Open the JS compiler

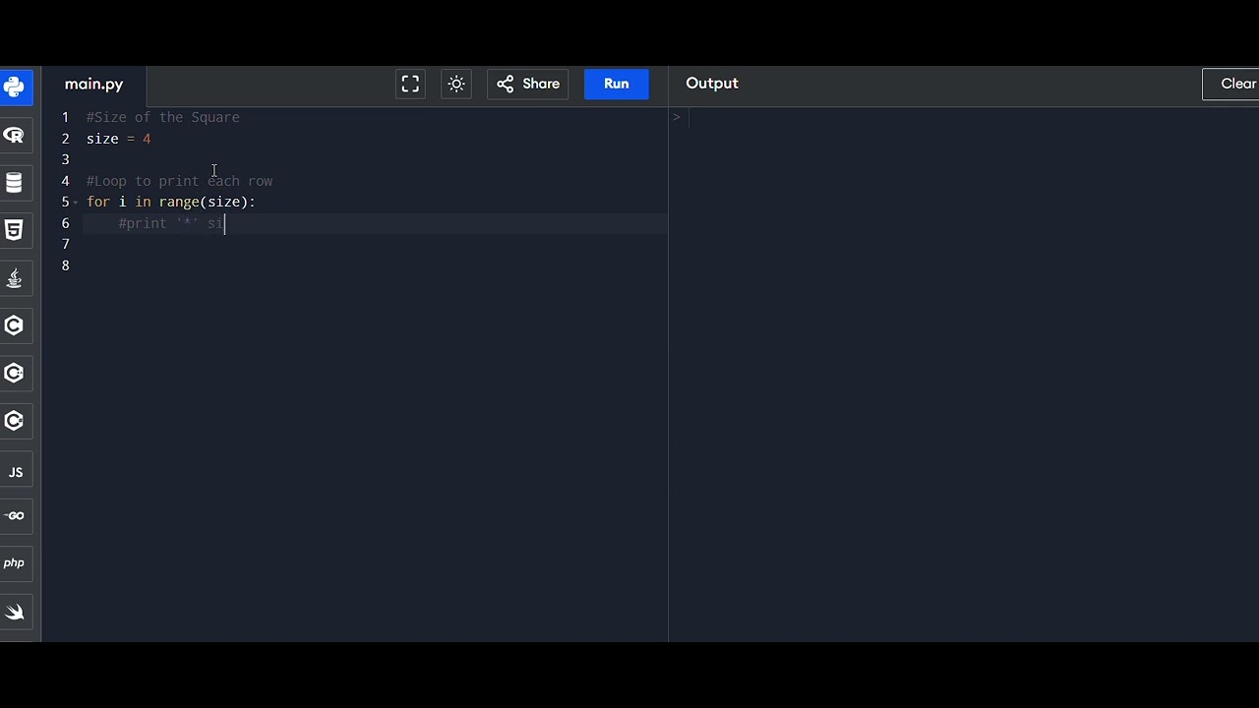[x=15, y=472]
